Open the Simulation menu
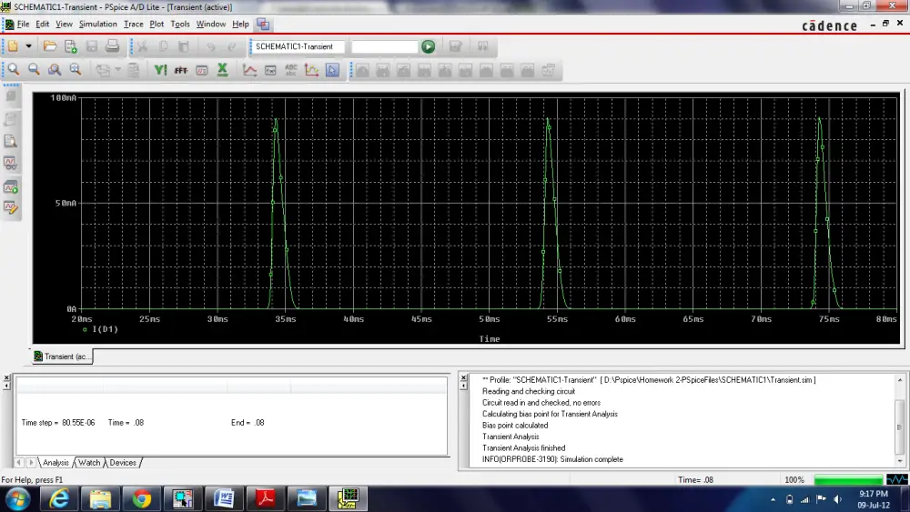Screen dimensions: 910x512 tap(97, 24)
